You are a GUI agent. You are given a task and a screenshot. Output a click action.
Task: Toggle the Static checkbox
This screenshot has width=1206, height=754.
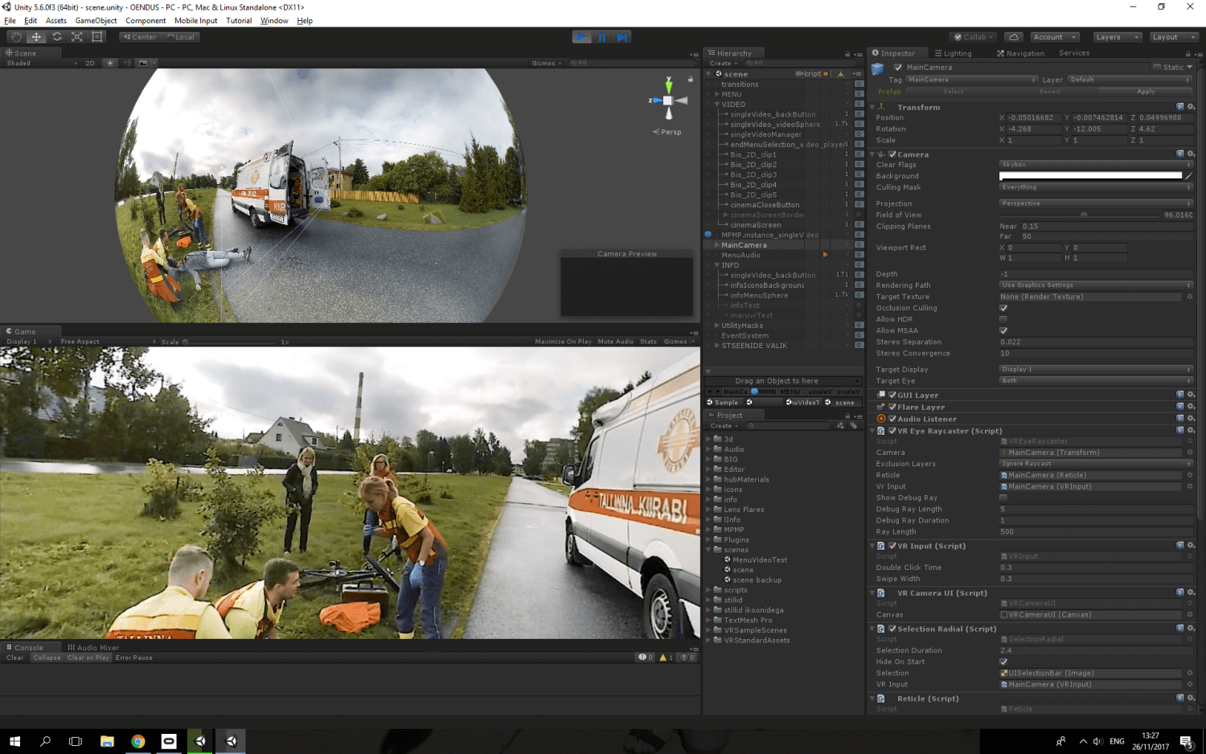[x=1157, y=68]
